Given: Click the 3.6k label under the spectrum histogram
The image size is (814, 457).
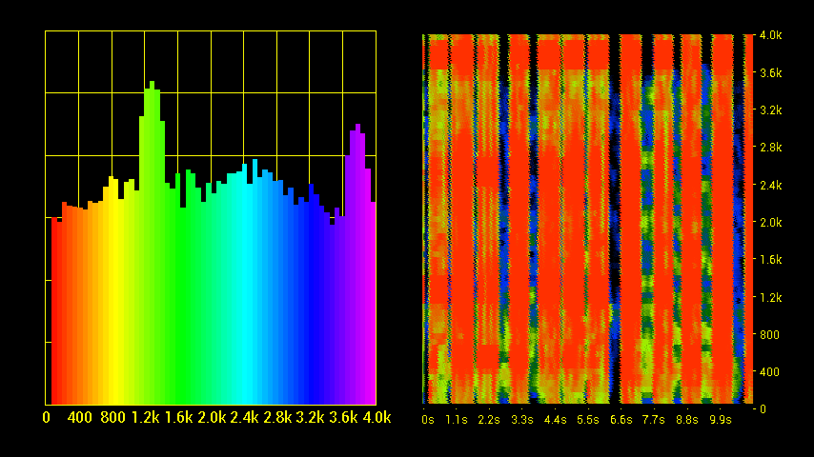Looking at the screenshot, I should pyautogui.click(x=344, y=418).
